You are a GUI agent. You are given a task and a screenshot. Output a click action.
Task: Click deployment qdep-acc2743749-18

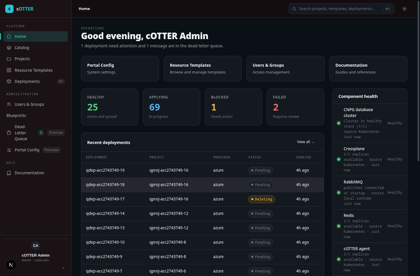tap(105, 185)
